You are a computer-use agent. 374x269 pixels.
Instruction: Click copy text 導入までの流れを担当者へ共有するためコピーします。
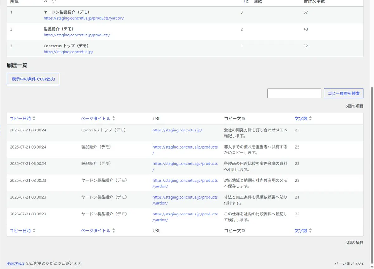click(256, 150)
